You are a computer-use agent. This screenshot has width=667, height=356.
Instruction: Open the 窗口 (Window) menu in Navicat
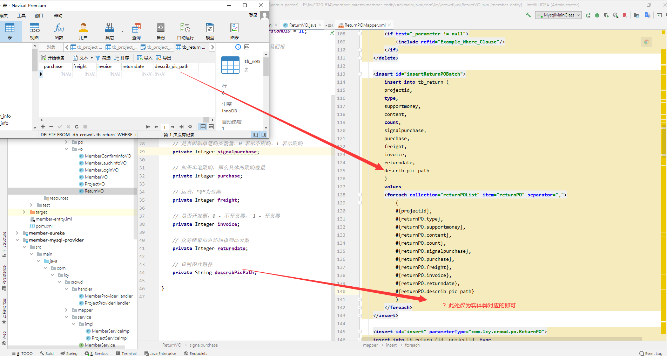point(39,15)
